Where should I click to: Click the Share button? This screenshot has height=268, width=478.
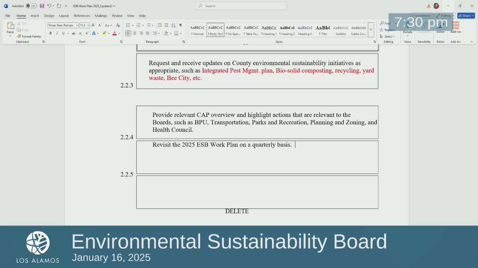pos(466,16)
